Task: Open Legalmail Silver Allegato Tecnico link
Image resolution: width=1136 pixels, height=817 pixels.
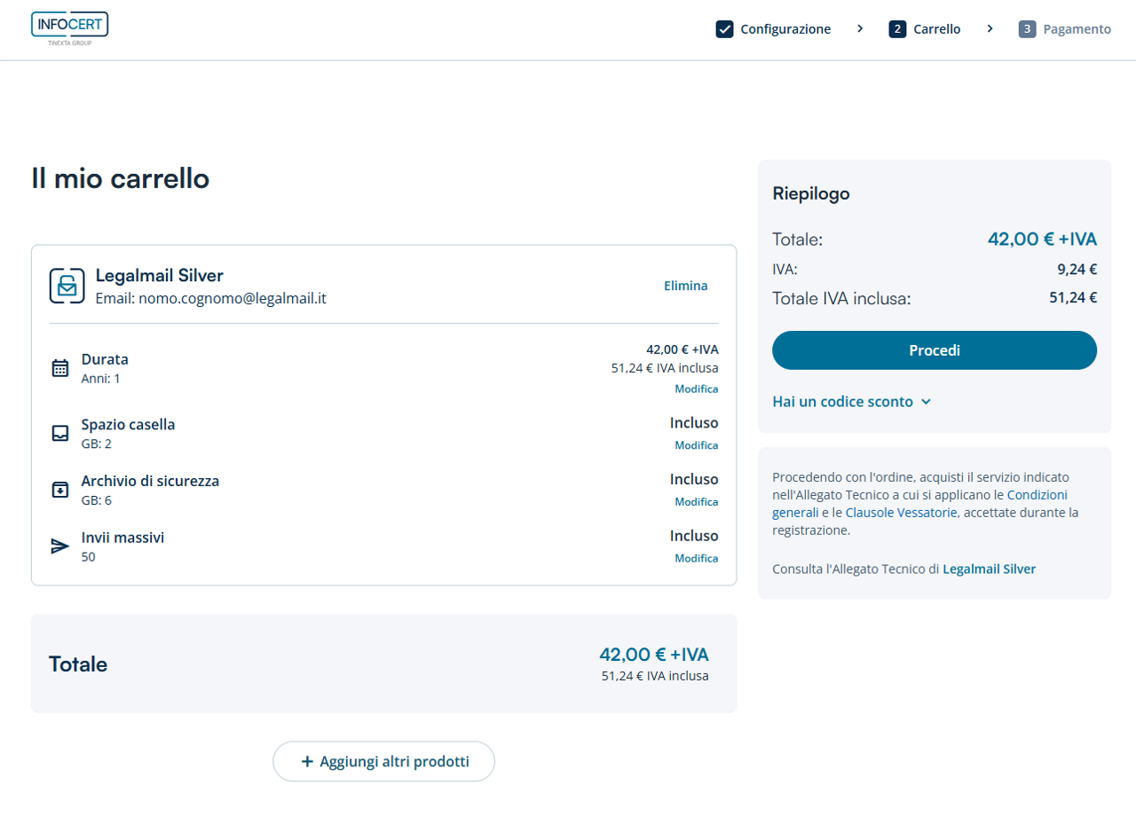Action: tap(989, 569)
